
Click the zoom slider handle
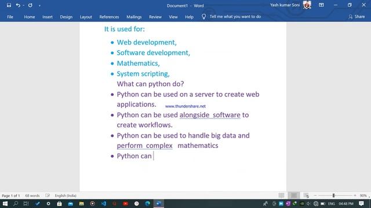click(333, 195)
